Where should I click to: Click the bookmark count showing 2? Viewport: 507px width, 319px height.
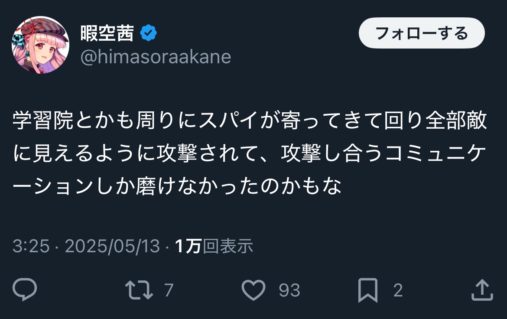click(x=398, y=290)
